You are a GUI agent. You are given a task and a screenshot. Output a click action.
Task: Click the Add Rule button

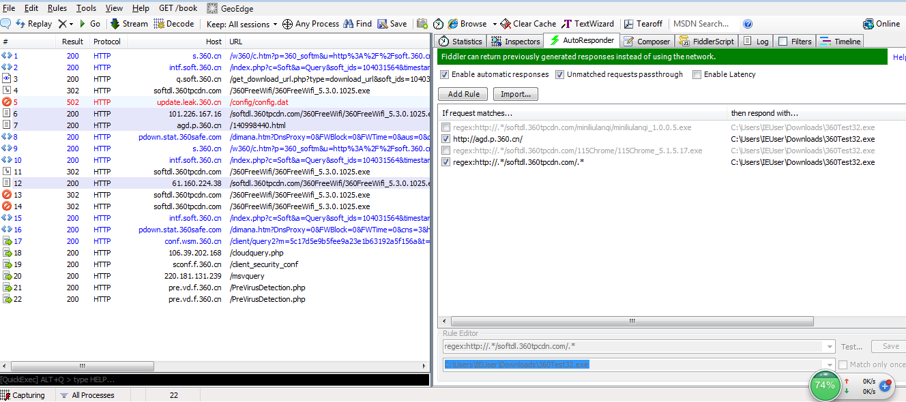coord(463,94)
